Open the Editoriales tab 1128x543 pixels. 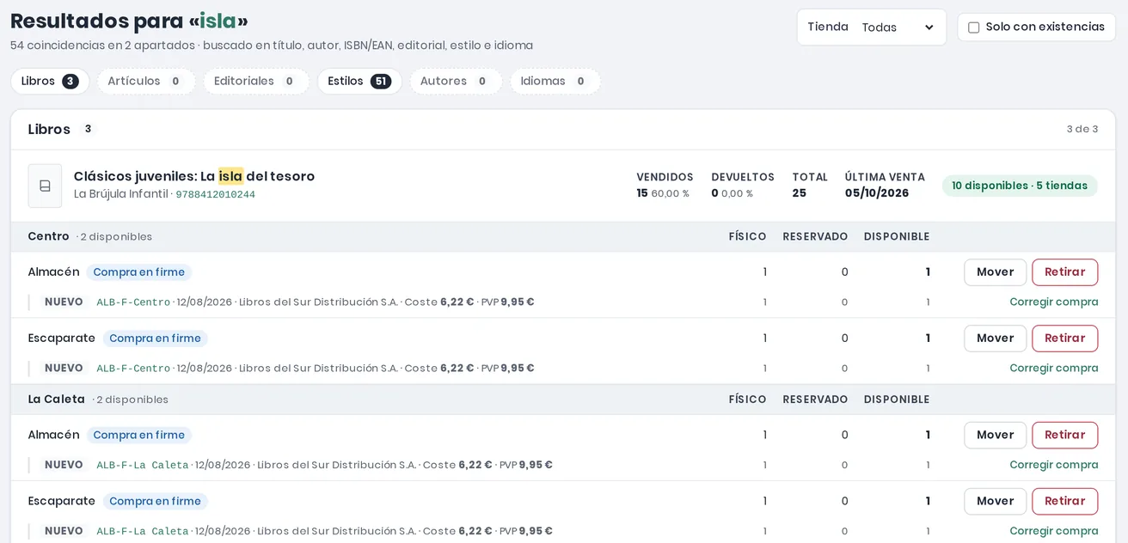(x=256, y=82)
